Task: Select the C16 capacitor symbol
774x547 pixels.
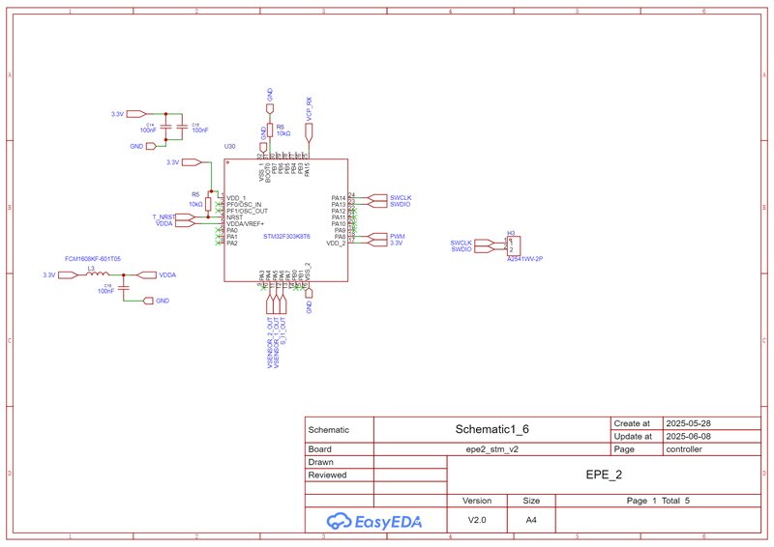Action: tap(124, 287)
